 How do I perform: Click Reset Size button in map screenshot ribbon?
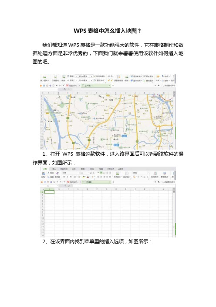99,80
